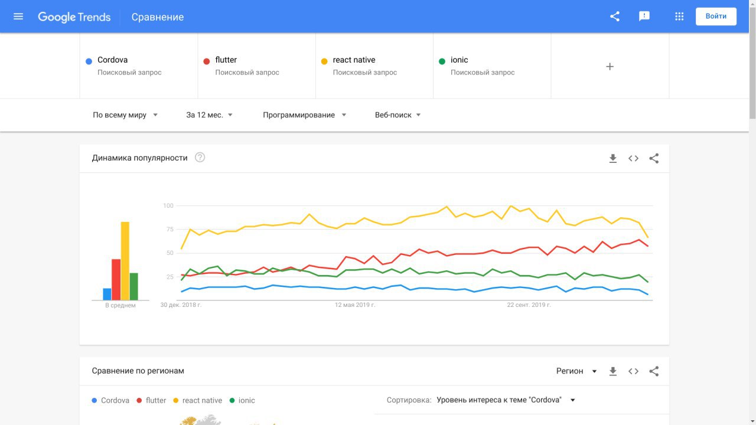Click the Cordova legend entry in region comparison
This screenshot has height=425, width=756.
click(110, 400)
